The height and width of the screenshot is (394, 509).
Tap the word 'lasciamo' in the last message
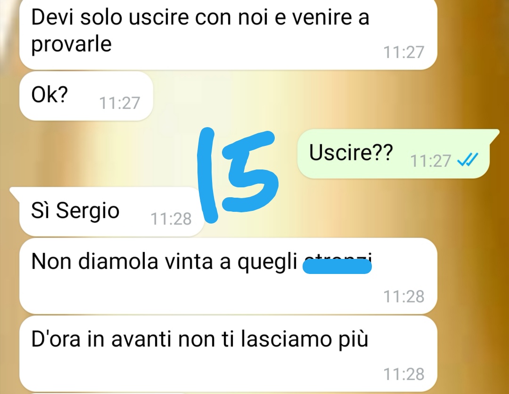(x=287, y=339)
